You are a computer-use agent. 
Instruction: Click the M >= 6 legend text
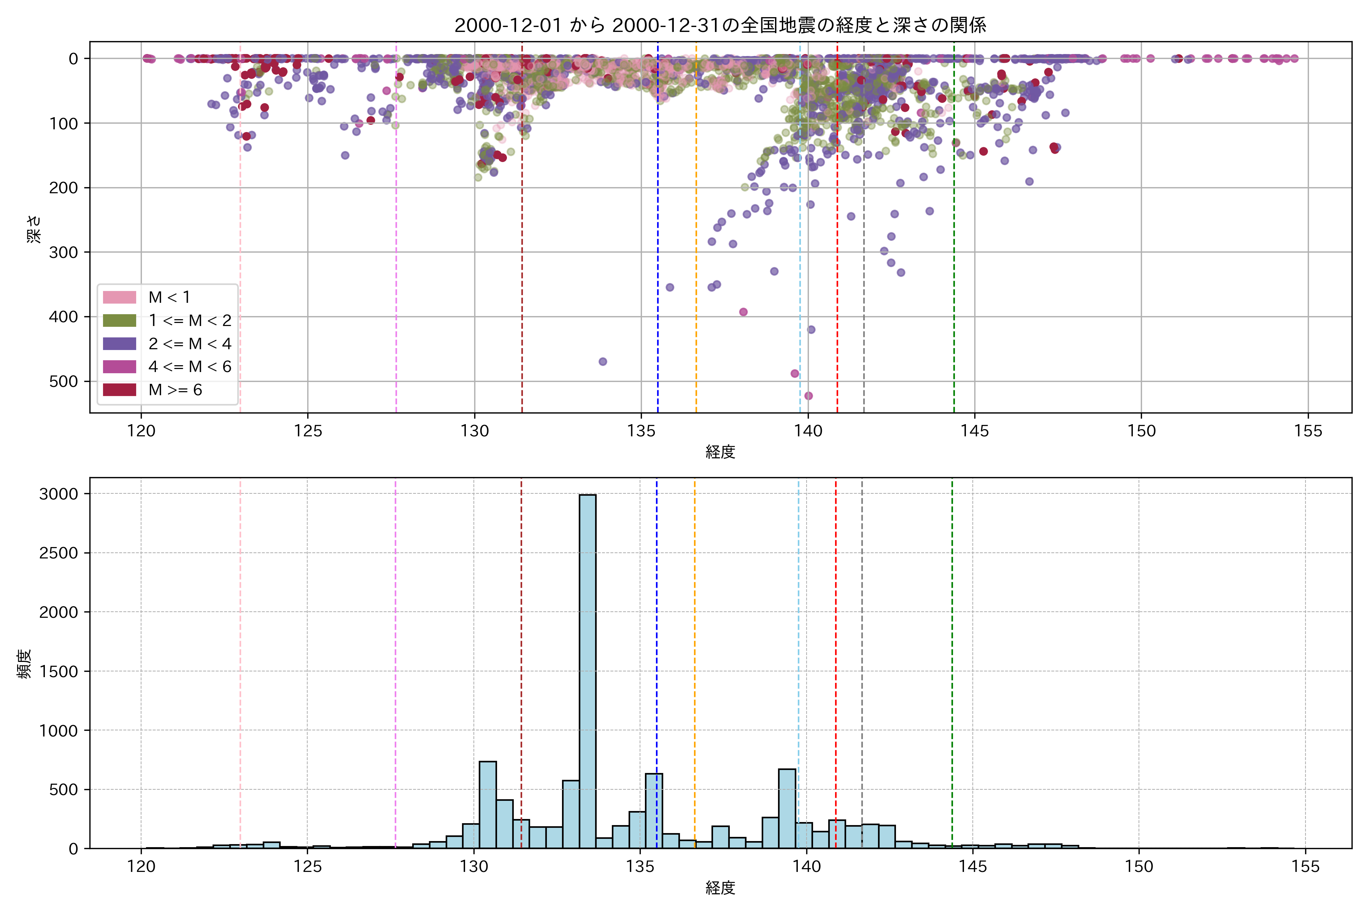(x=175, y=390)
